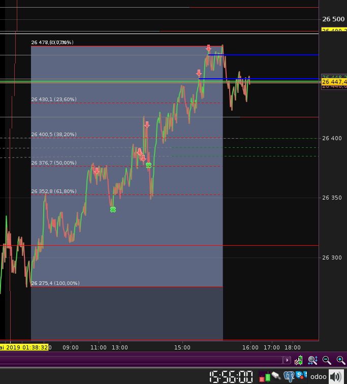
Task: Click the 26 500 price axis label
Action: pyautogui.click(x=333, y=19)
